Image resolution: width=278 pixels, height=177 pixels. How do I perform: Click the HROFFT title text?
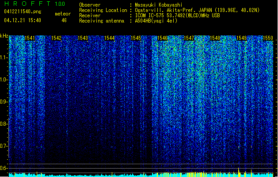coord(27,4)
